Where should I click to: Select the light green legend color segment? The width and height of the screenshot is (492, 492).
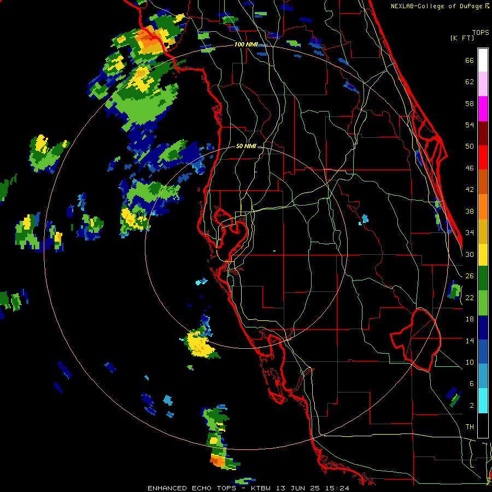coord(483,303)
